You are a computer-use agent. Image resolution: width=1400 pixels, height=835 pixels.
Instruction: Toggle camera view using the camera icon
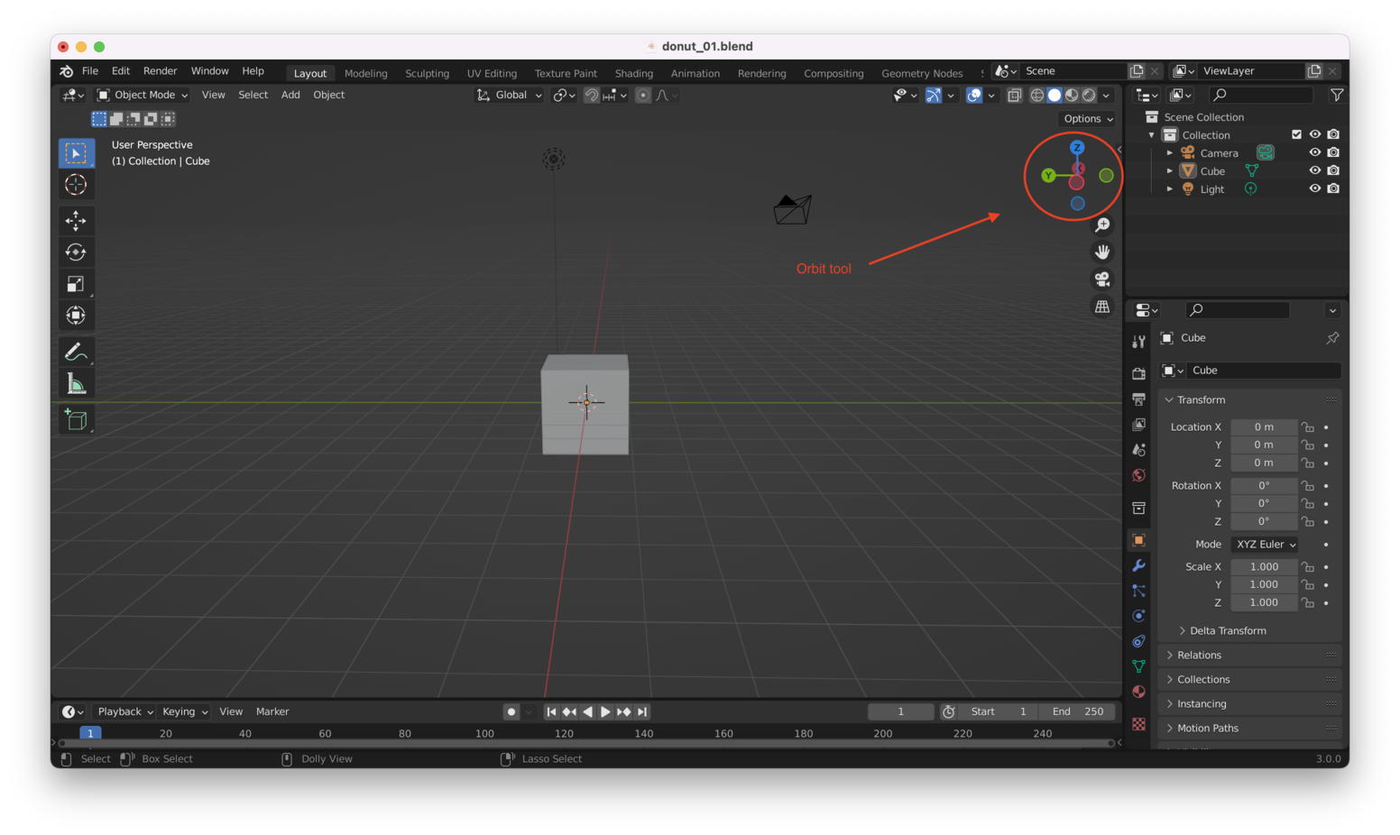point(1102,279)
